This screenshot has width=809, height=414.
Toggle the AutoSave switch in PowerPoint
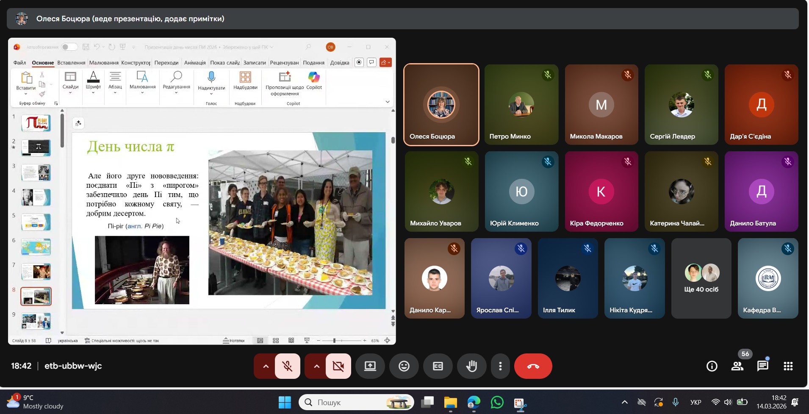(69, 47)
